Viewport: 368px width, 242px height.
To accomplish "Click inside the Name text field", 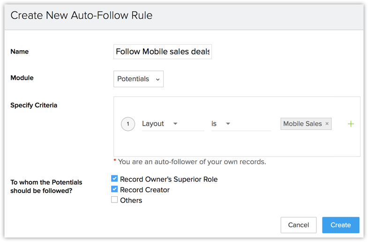I will tap(162, 52).
